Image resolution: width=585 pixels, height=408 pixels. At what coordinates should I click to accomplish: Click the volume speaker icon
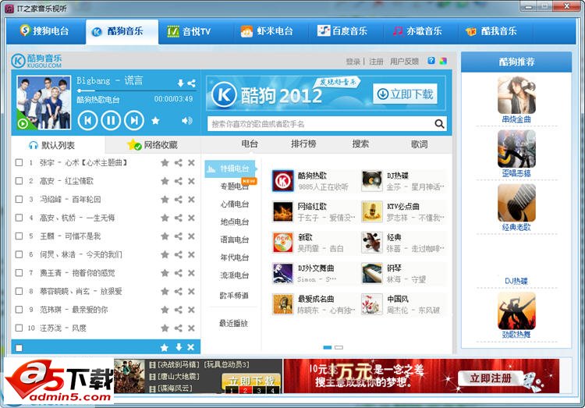coord(187,120)
